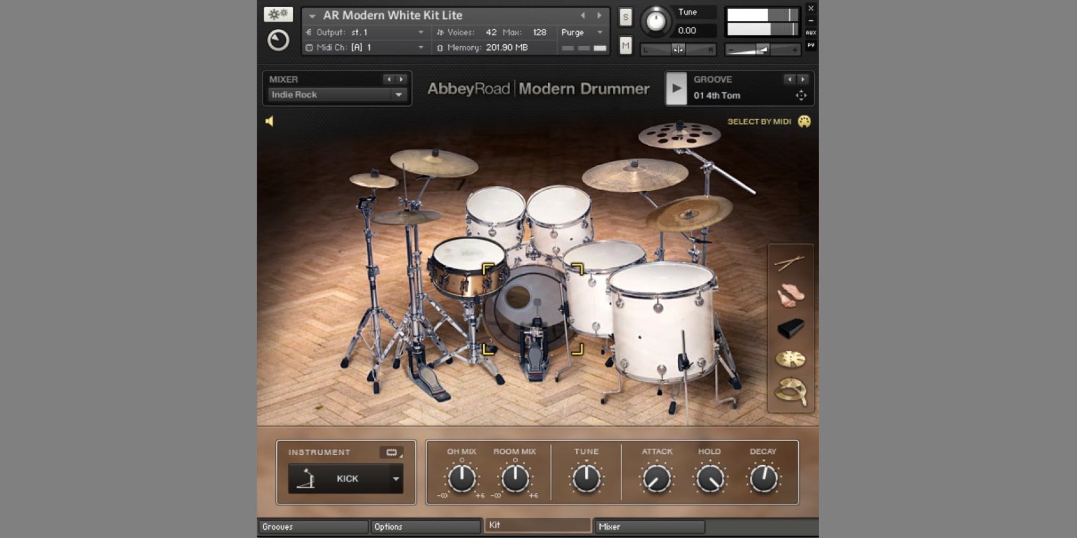This screenshot has height=538, width=1077.
Task: Expand the KICK instrument dropdown
Action: pos(395,479)
